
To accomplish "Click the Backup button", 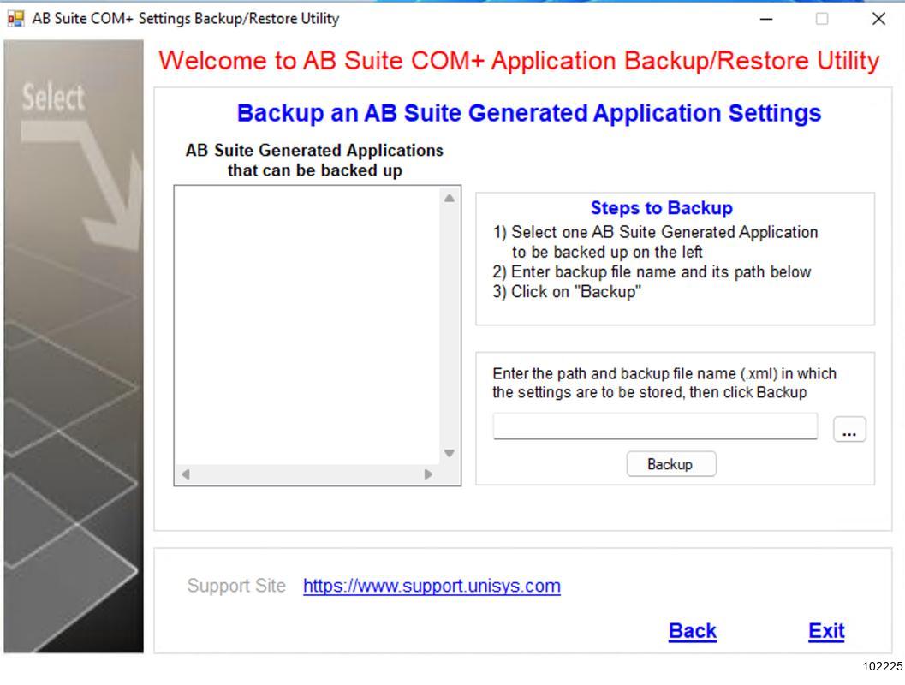I will pyautogui.click(x=670, y=464).
